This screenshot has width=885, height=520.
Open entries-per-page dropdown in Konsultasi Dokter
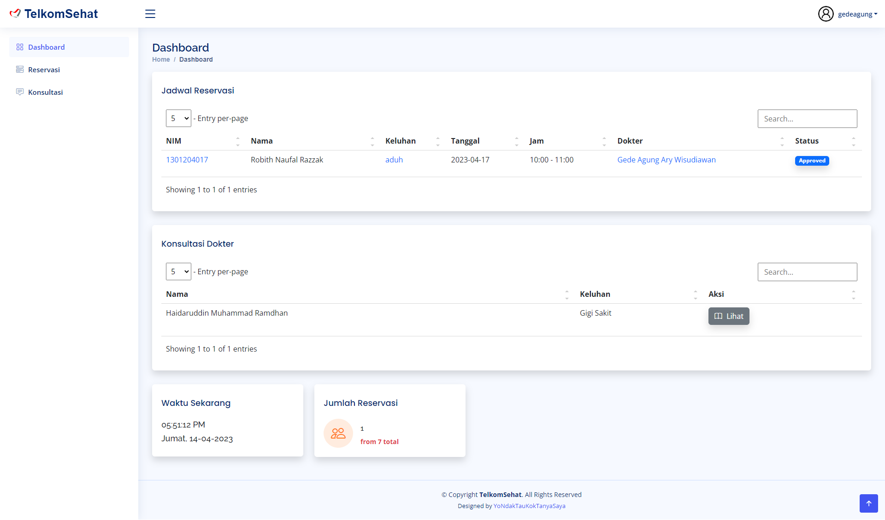(178, 272)
